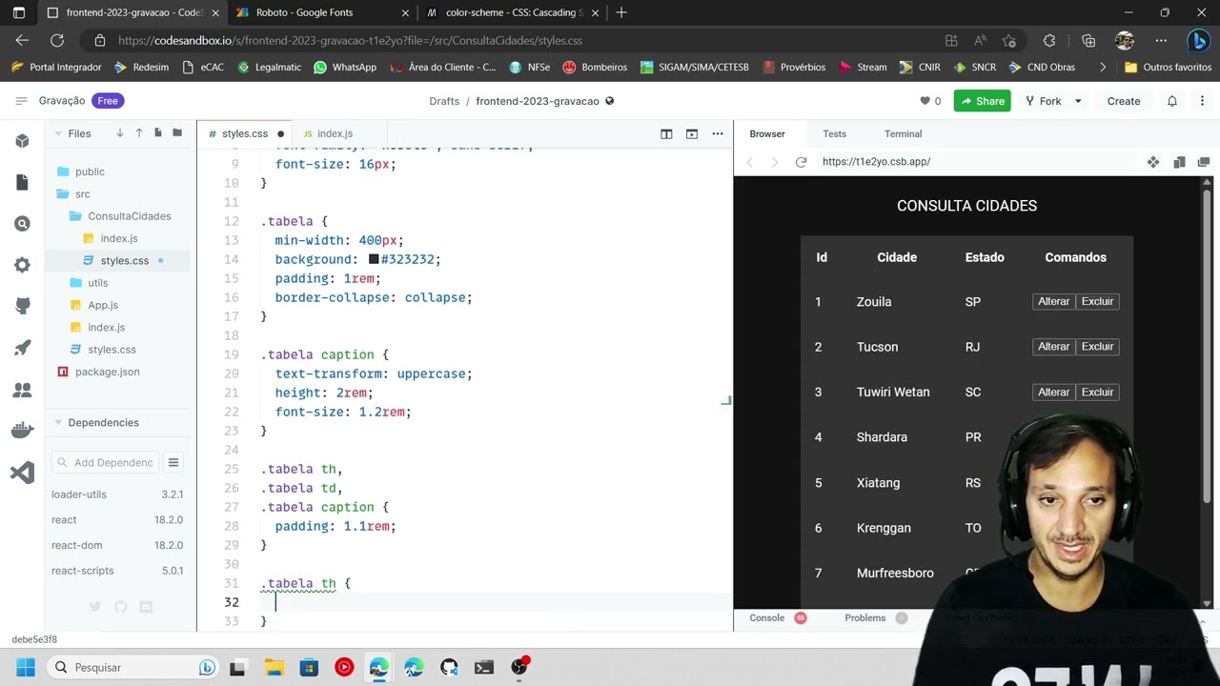Open the File Explorer taskbar icon

[274, 667]
